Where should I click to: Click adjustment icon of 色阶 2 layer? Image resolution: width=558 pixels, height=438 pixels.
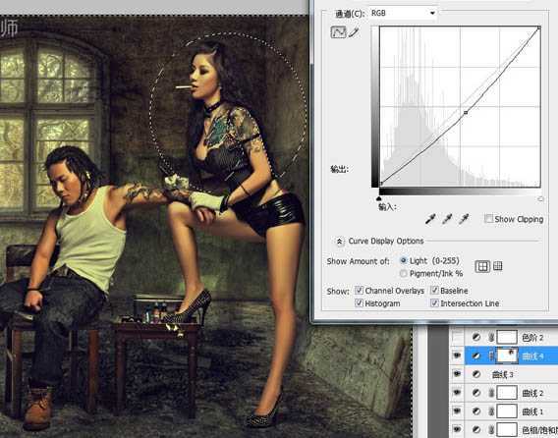click(475, 337)
